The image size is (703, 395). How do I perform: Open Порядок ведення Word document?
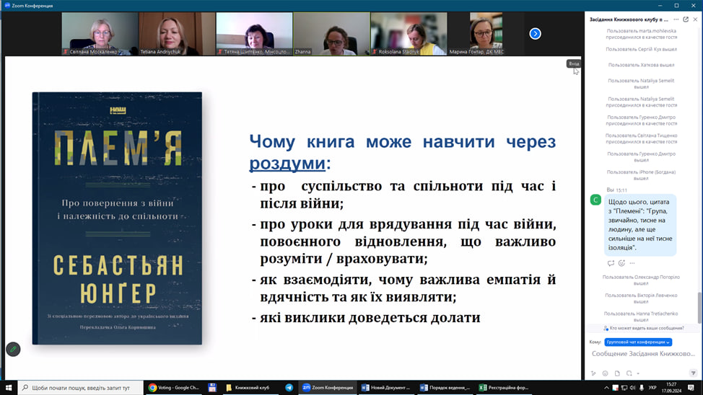tap(445, 387)
